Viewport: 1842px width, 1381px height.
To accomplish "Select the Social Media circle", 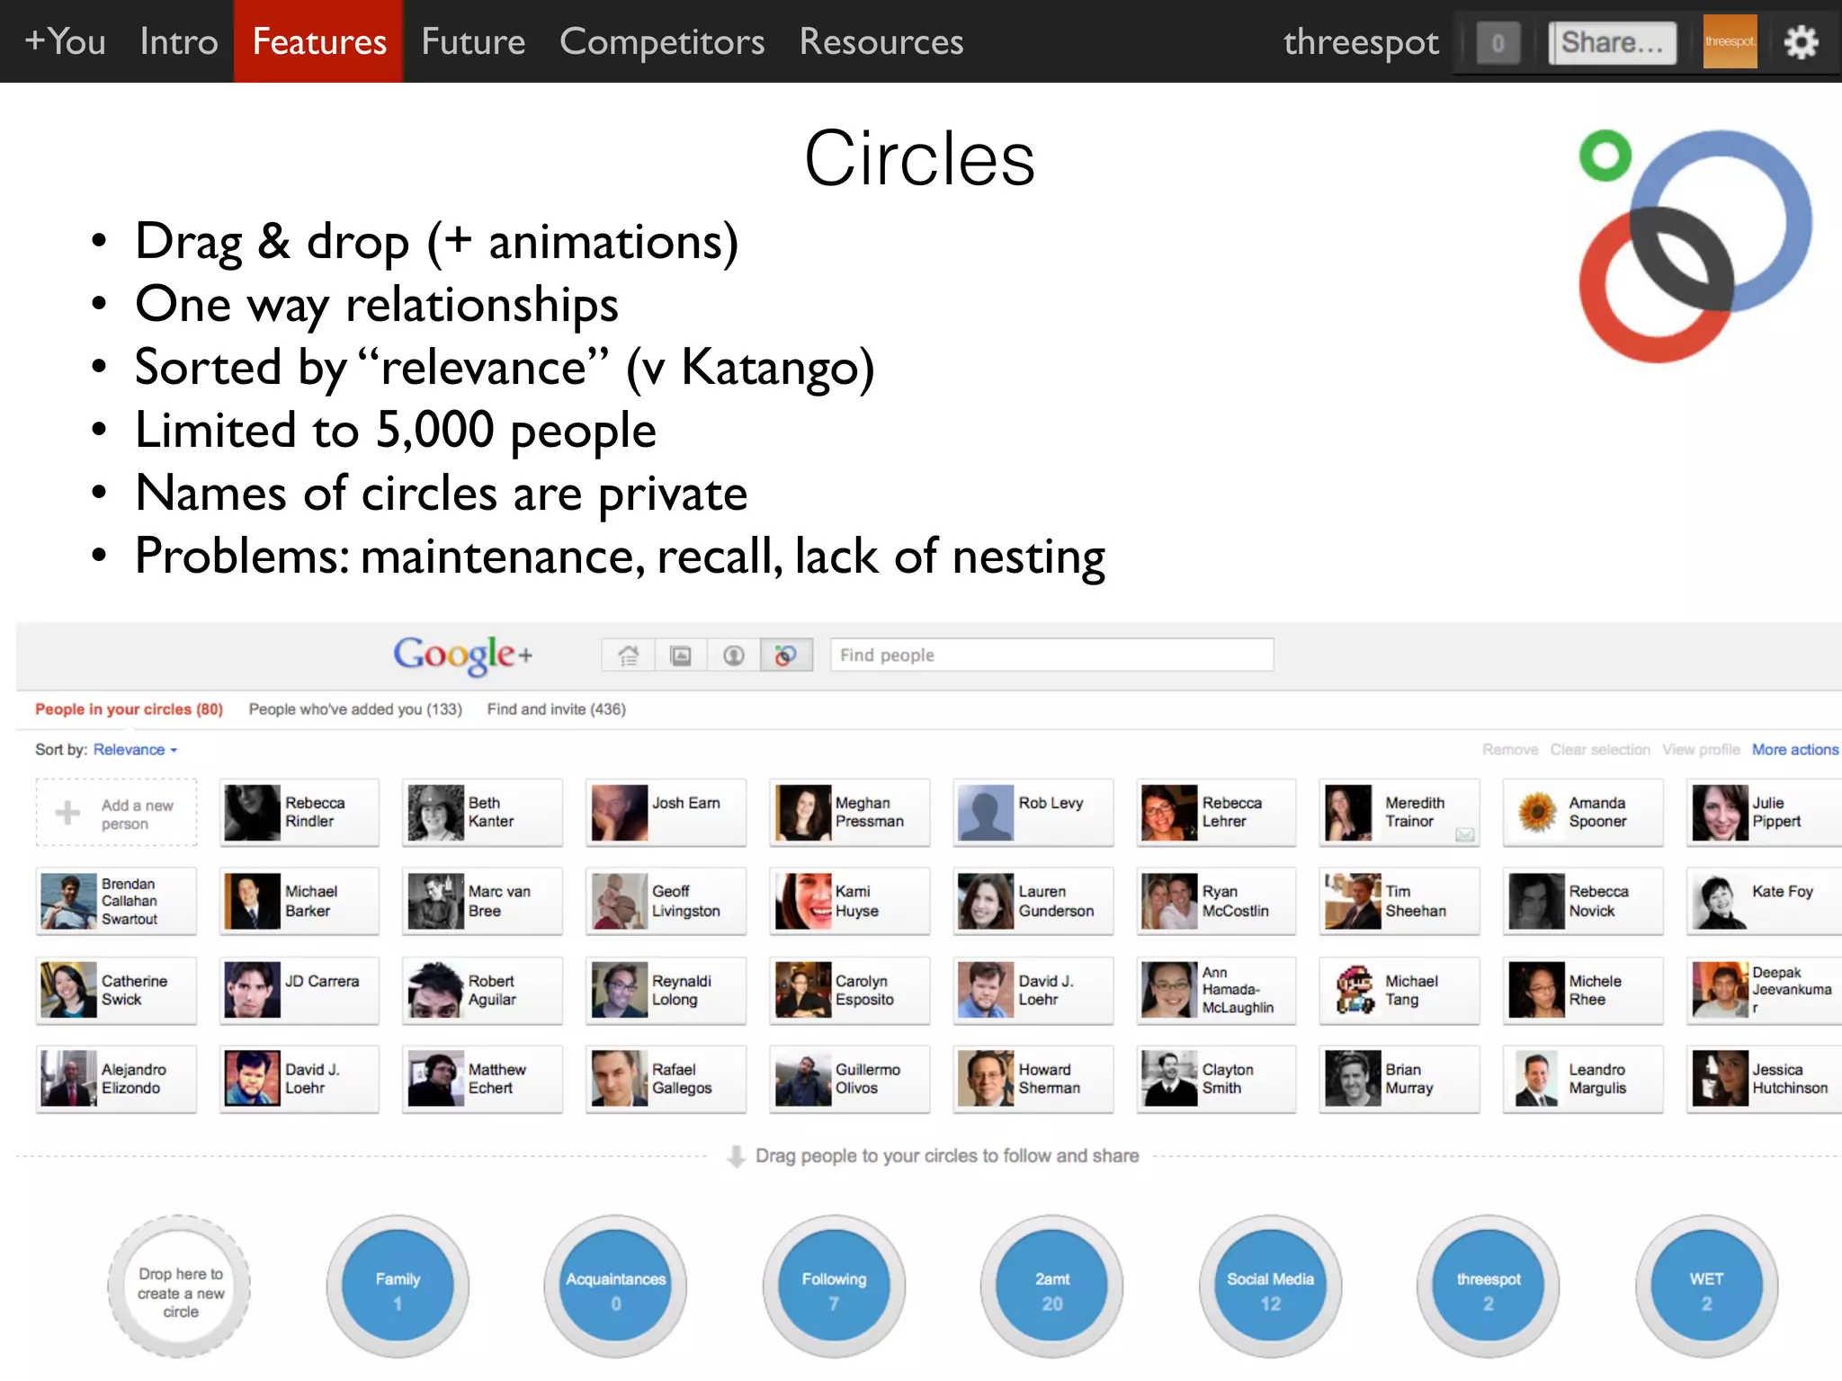I will (x=1270, y=1287).
